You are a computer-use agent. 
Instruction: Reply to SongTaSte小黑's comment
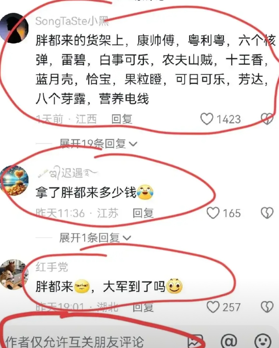[x=122, y=119]
